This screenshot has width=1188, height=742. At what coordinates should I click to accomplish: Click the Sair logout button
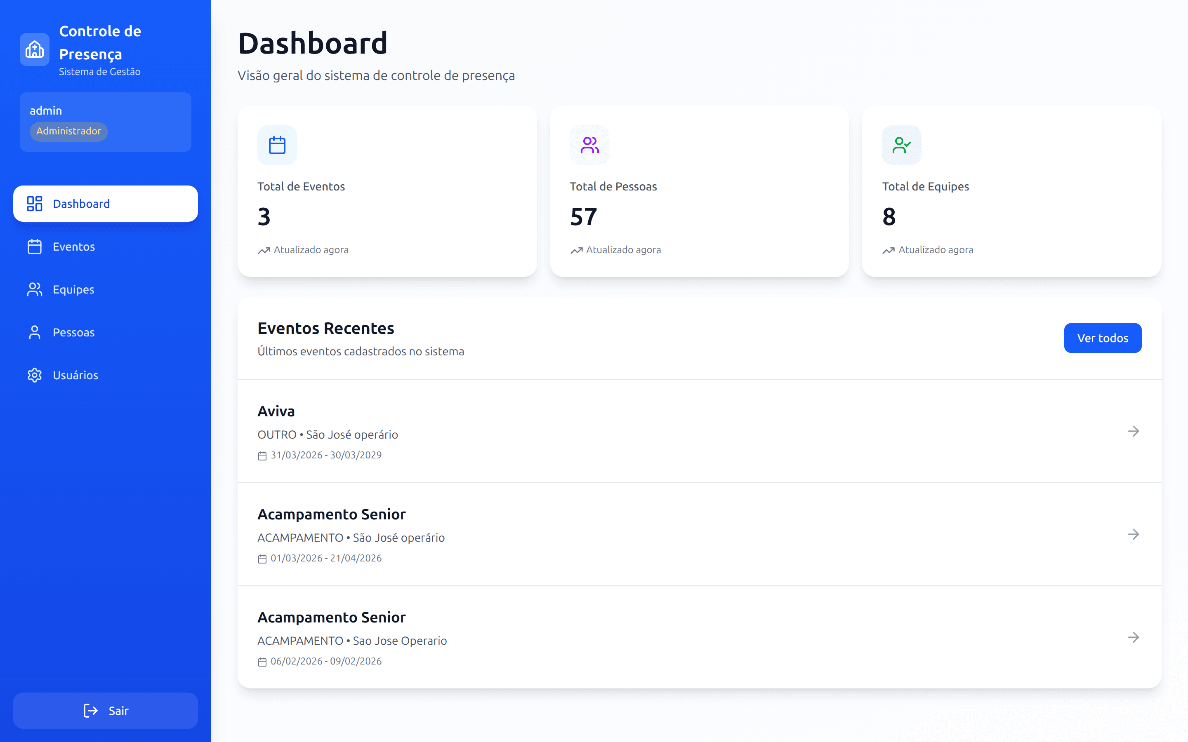click(106, 711)
